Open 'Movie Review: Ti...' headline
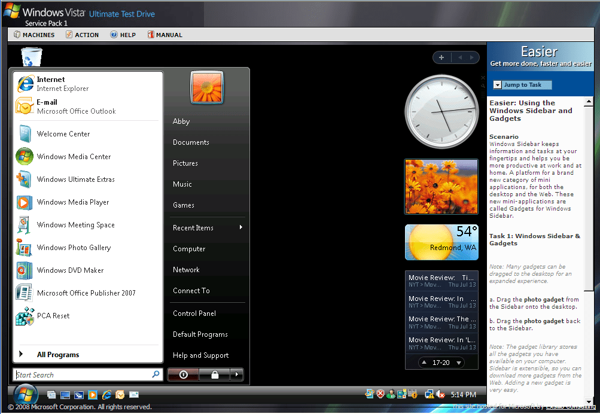This screenshot has width=600, height=414. coord(441,281)
